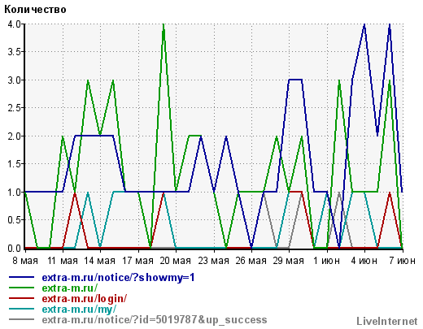The image size is (423, 329).
Task: Click the teal legend line swatch
Action: (22, 309)
